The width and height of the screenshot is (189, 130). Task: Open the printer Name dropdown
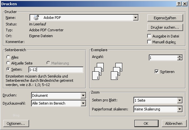[x=135, y=18]
